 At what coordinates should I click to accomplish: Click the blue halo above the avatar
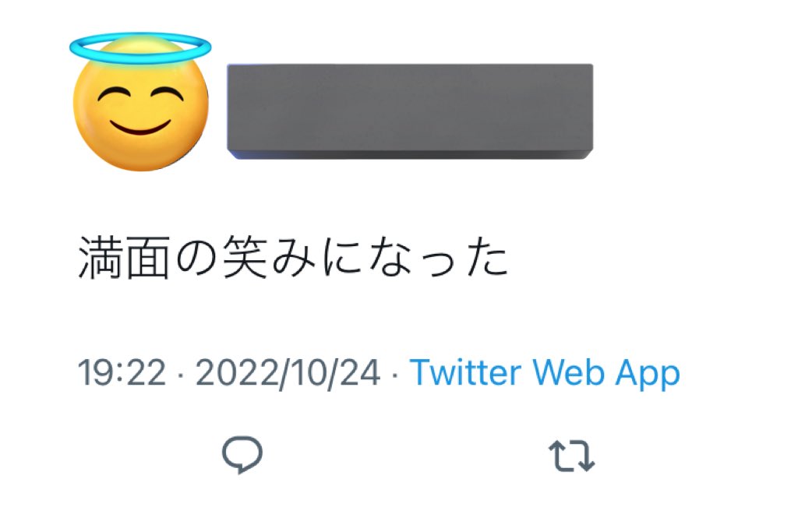tap(140, 48)
